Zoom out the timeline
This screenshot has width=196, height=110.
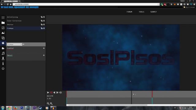[48, 104]
